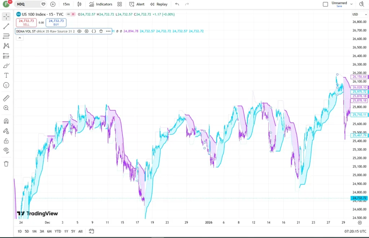Switch to the 1M date range
Screen dimensions: 369x238
tap(34, 232)
